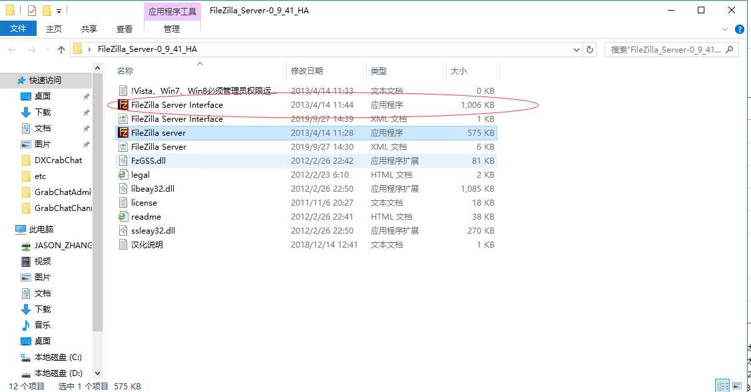The width and height of the screenshot is (751, 392).
Task: Expand the ribbon with the chevron
Action: (724, 30)
